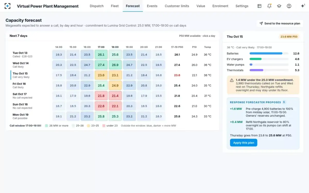Screen dimensions: 309x193
Task: Click the 26.9 cell on Wednesday
Action: [115, 65]
